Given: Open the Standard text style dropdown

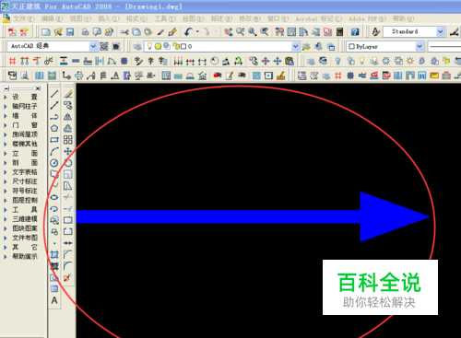Looking at the screenshot, I should (440, 31).
